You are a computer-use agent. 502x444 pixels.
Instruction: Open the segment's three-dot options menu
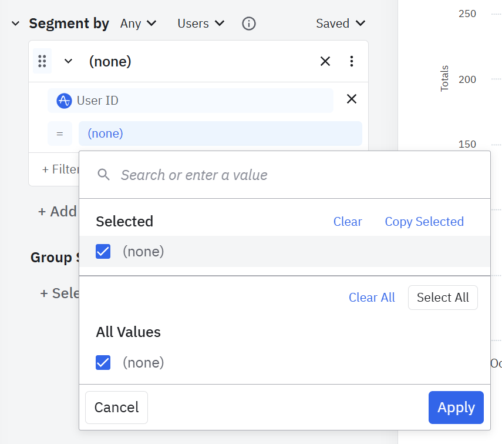tap(352, 61)
